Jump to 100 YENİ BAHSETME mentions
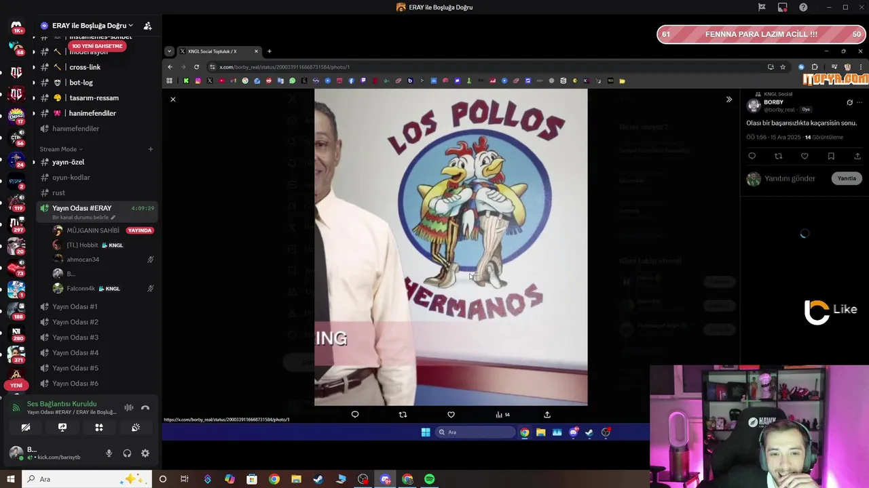869x488 pixels. tap(97, 46)
